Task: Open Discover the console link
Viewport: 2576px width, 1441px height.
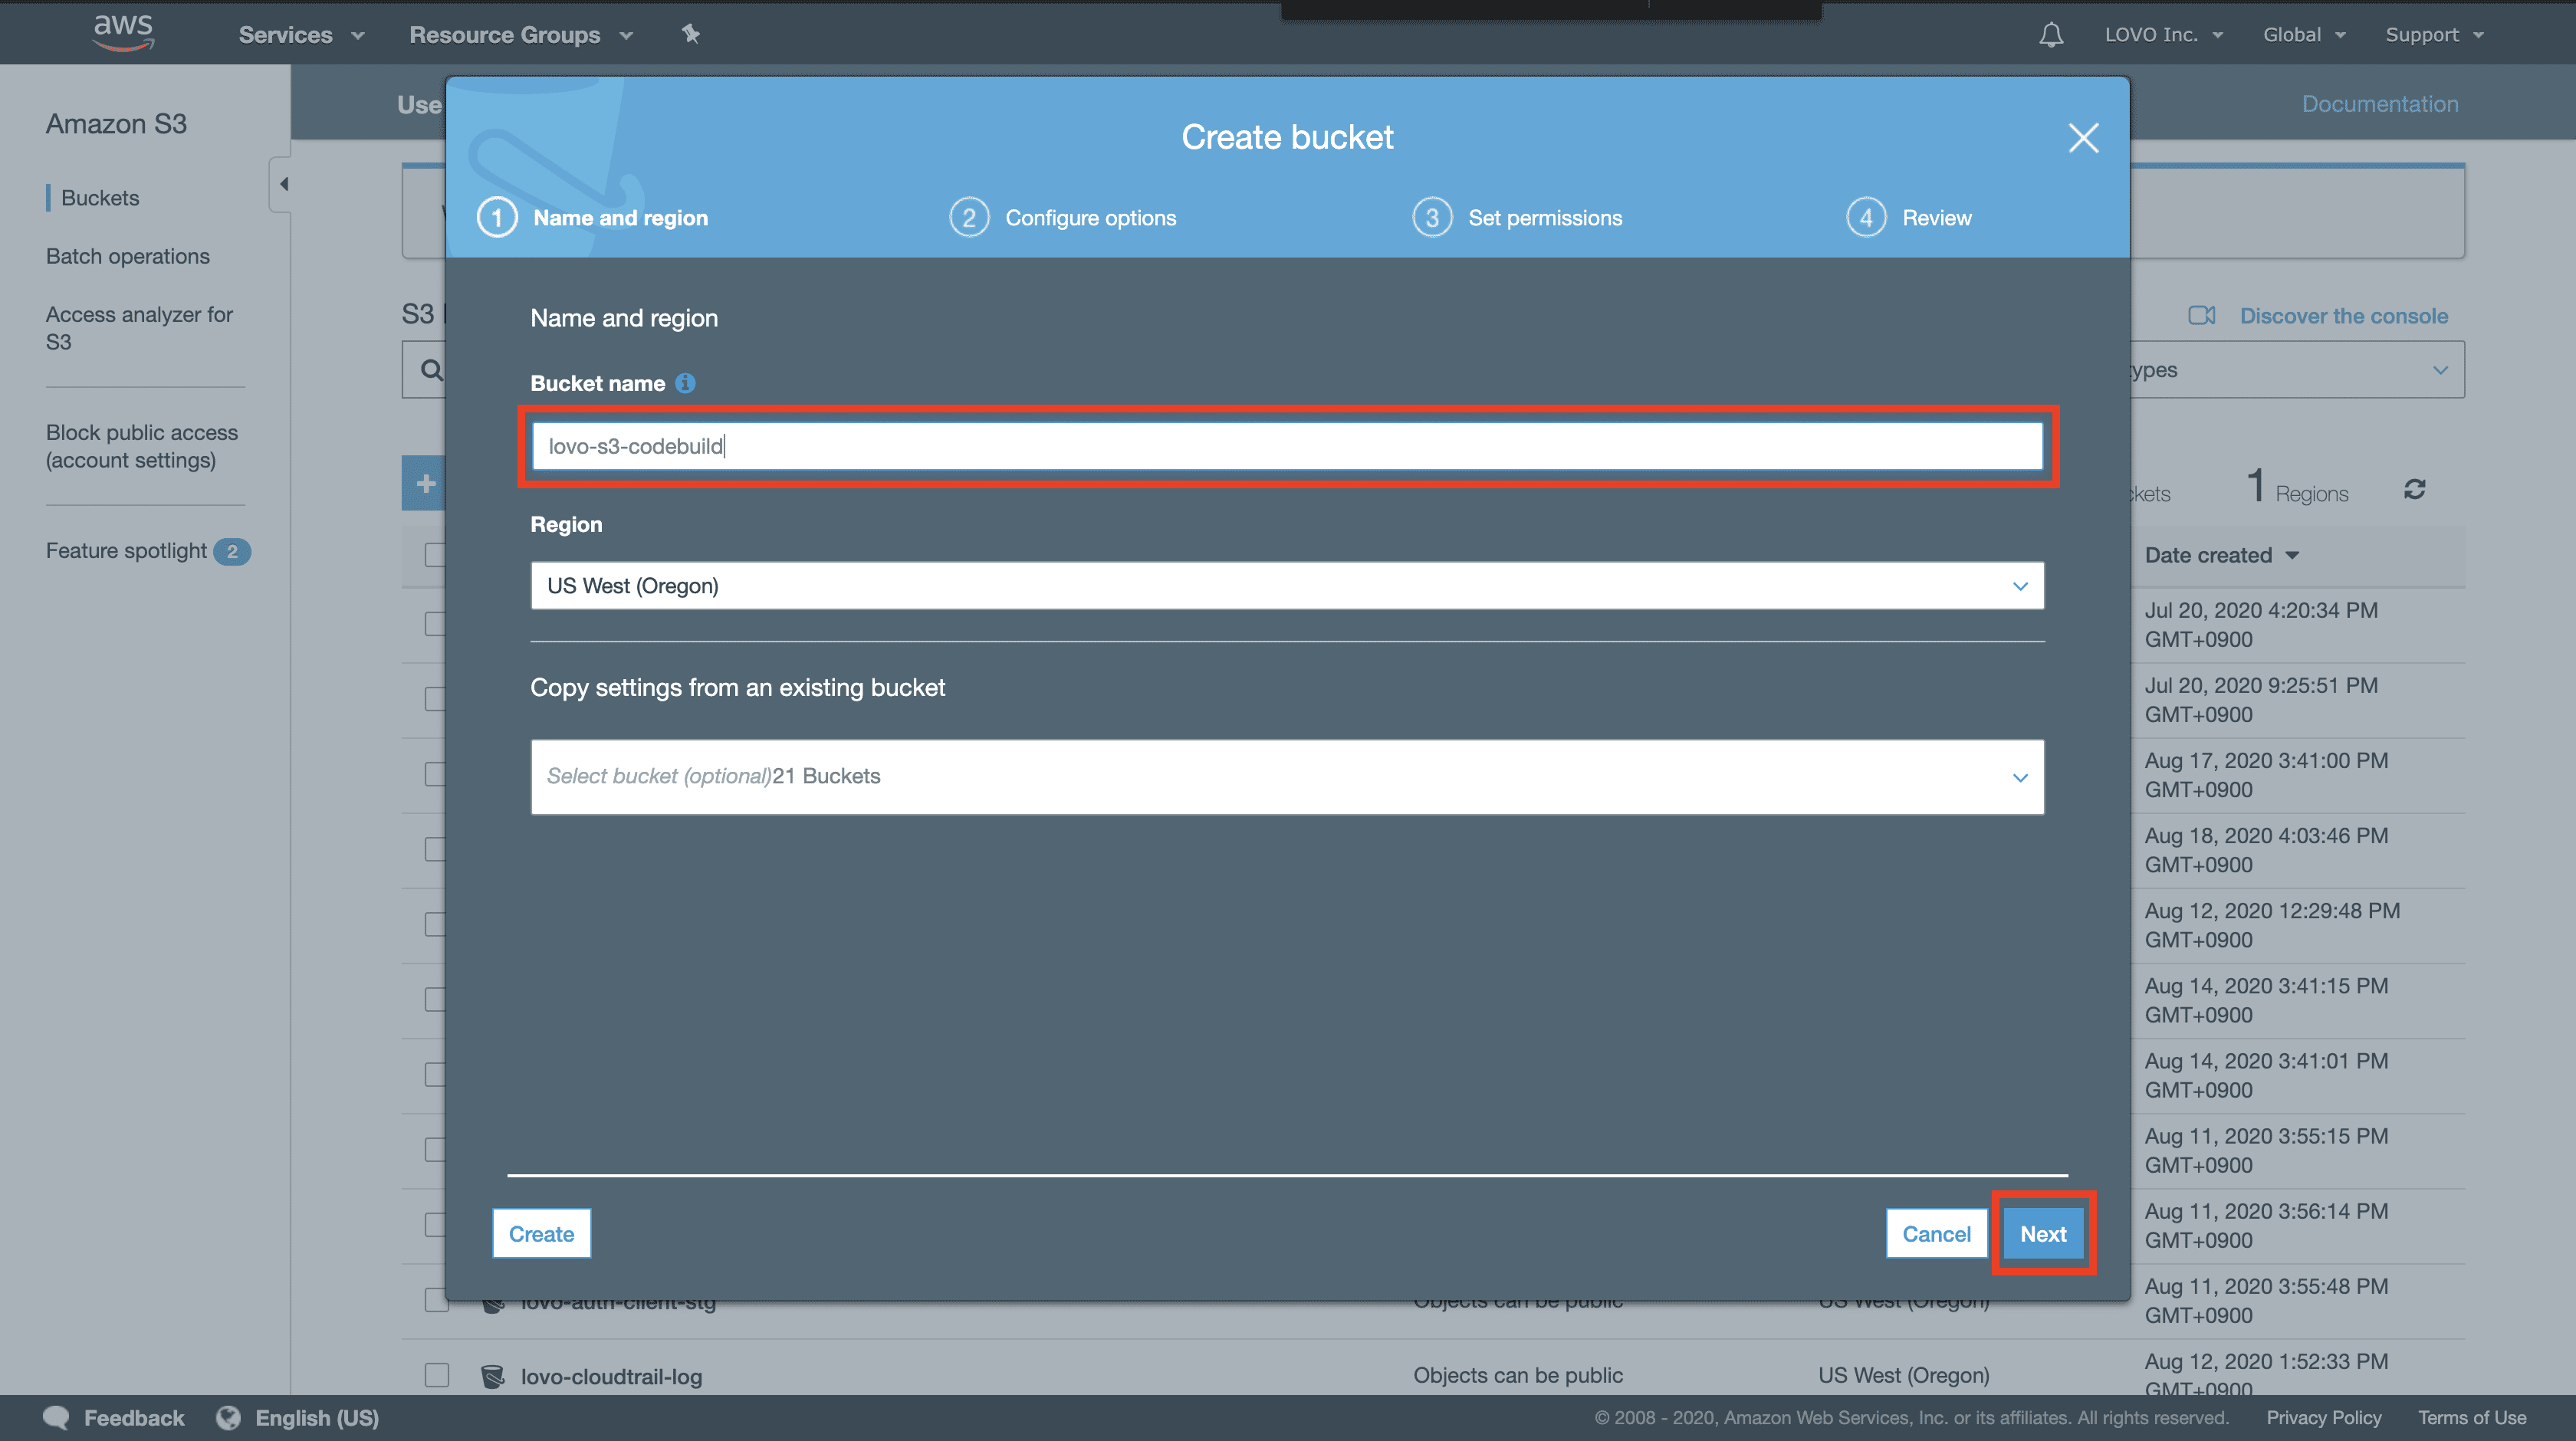Action: pyautogui.click(x=2343, y=316)
